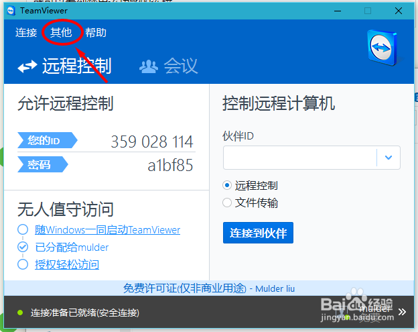Click the TeamViewer title bar icon

pyautogui.click(x=11, y=11)
